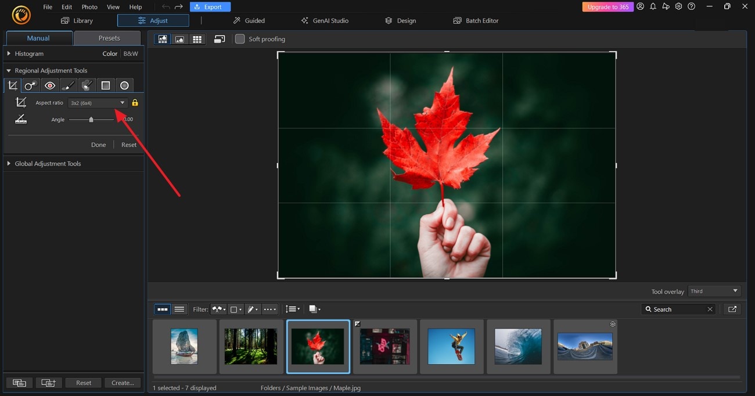Screen dimensions: 755x396
Task: Select the Red-Eye Removal tool
Action: point(50,85)
